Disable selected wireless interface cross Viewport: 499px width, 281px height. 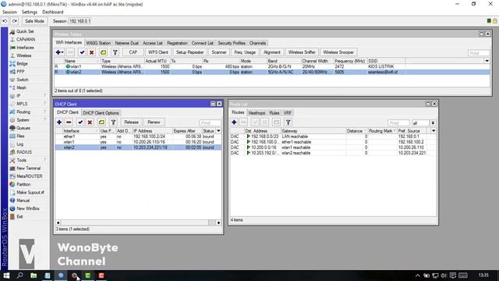pos(92,52)
